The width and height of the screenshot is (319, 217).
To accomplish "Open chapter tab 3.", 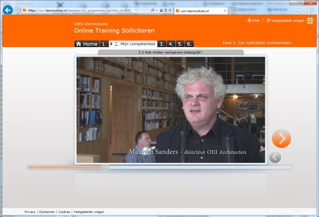I will point(162,44).
